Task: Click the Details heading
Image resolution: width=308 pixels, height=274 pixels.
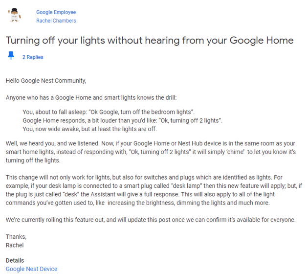Action: coord(15,260)
